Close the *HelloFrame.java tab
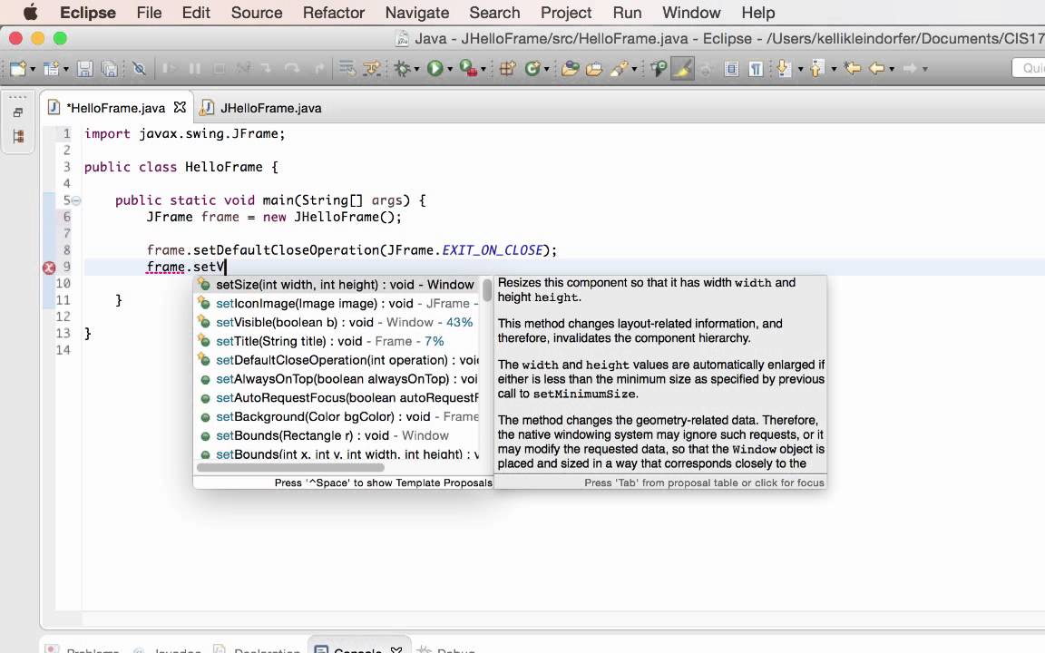Viewport: 1045px width, 653px height. 180,107
